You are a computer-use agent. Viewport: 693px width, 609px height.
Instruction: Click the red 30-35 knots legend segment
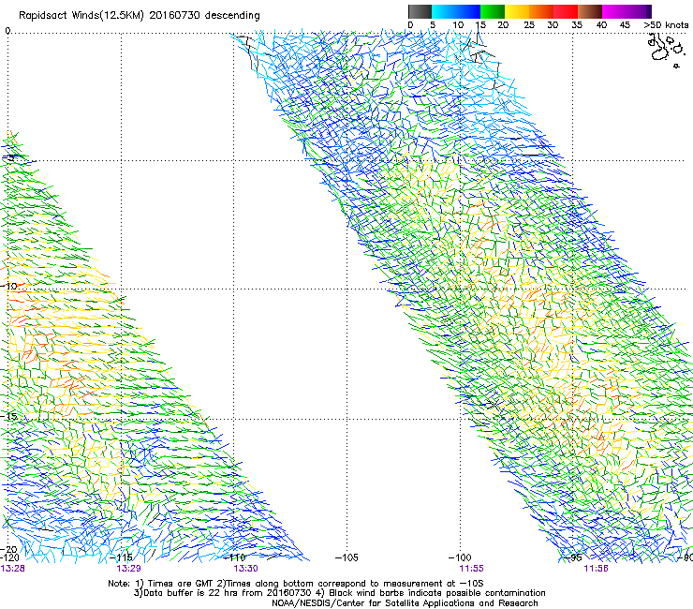[566, 11]
